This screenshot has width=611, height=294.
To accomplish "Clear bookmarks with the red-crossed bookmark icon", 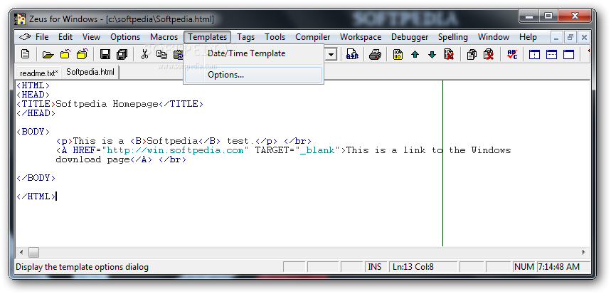I will tap(449, 54).
